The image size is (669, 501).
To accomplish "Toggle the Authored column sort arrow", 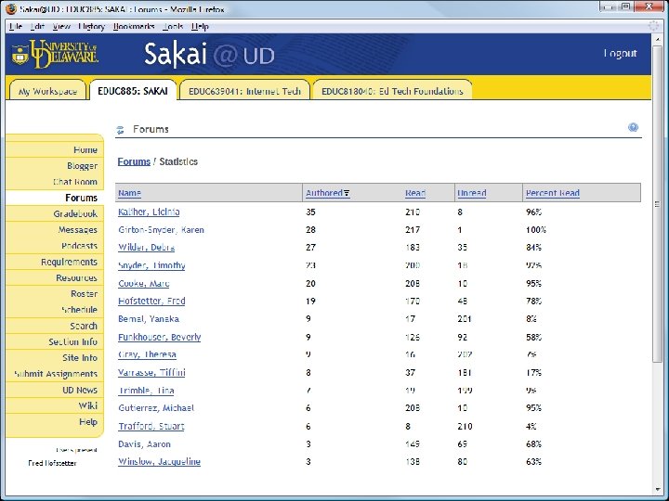I will (347, 193).
